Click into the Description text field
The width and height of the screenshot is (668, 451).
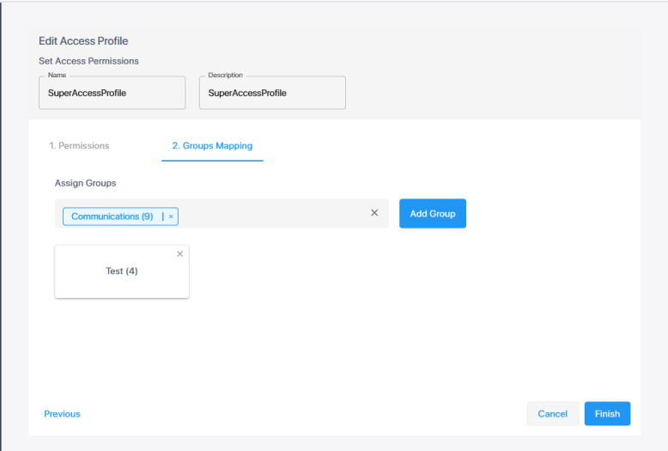coord(272,94)
